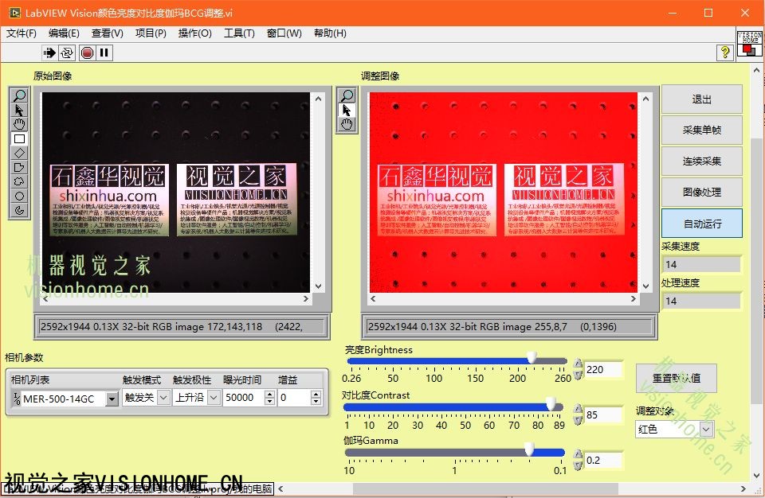Click the 退出 button

(701, 99)
